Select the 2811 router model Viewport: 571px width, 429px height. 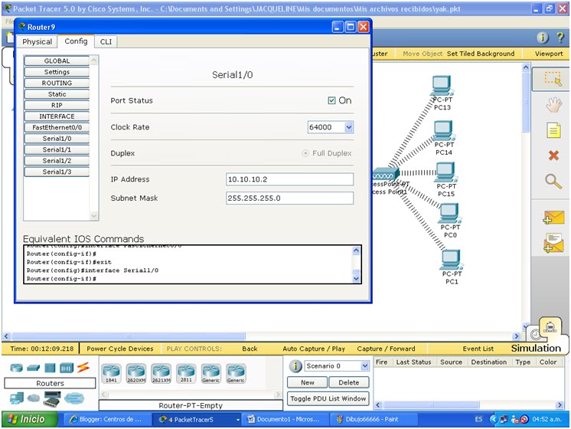(186, 374)
